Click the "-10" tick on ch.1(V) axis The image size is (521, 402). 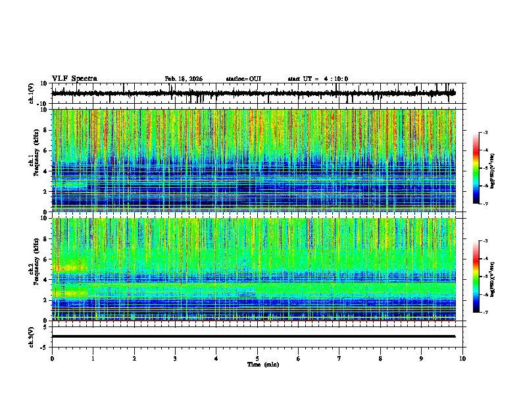(43, 104)
